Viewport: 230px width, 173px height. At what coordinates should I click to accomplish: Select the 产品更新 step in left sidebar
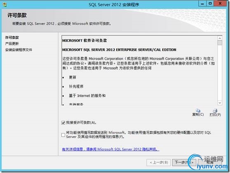click(12, 44)
